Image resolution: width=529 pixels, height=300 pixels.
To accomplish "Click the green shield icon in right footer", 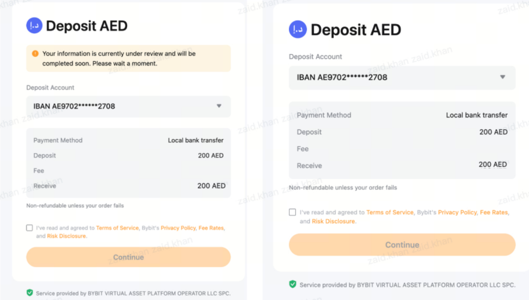I will pos(292,284).
